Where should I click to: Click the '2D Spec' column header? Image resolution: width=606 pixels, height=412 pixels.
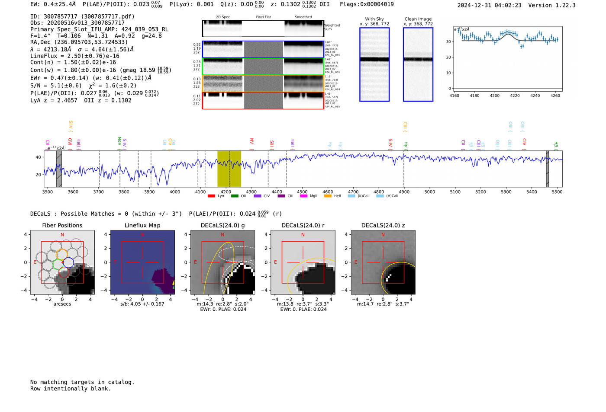click(x=223, y=17)
